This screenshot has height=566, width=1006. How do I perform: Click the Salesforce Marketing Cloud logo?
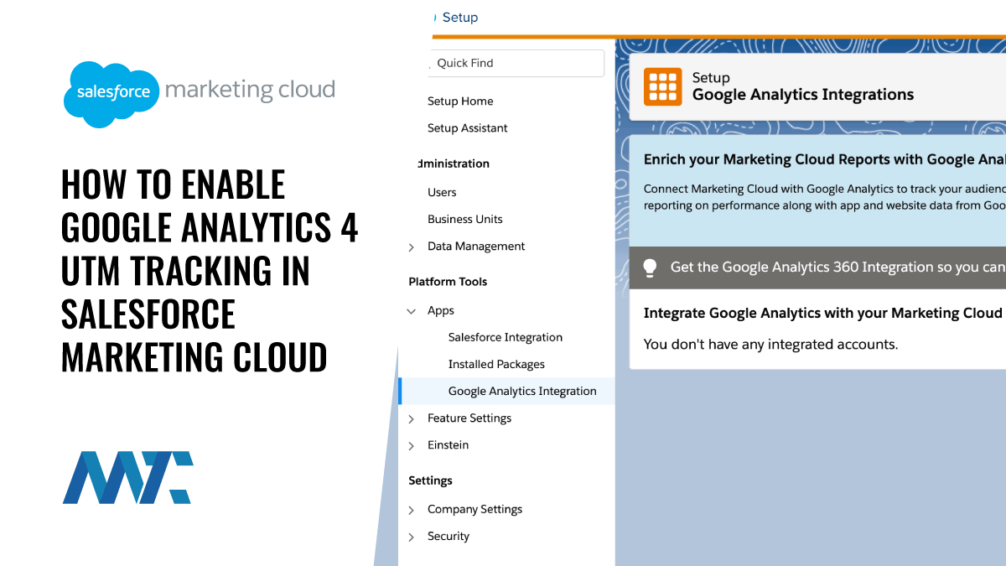click(x=200, y=93)
